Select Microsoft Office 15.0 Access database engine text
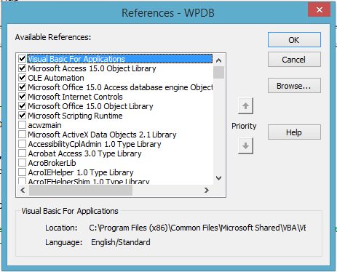This screenshot has width=337, height=272. (x=120, y=87)
